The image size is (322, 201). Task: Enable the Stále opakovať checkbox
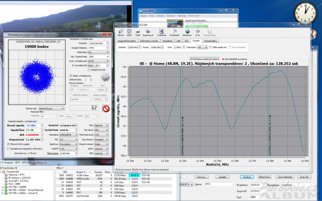coord(210,47)
